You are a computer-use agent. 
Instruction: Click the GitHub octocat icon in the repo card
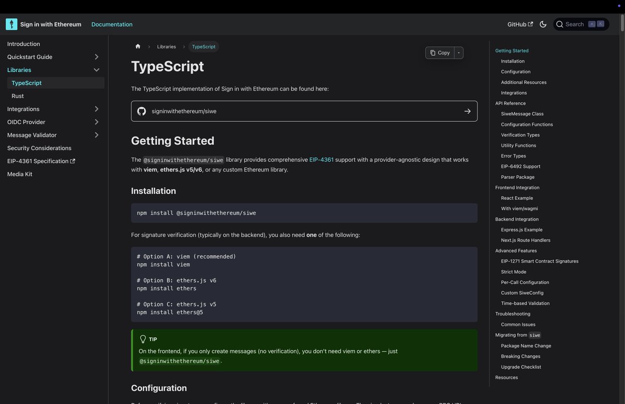pos(142,111)
